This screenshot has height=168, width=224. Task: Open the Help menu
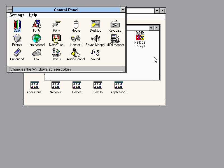tap(33, 15)
